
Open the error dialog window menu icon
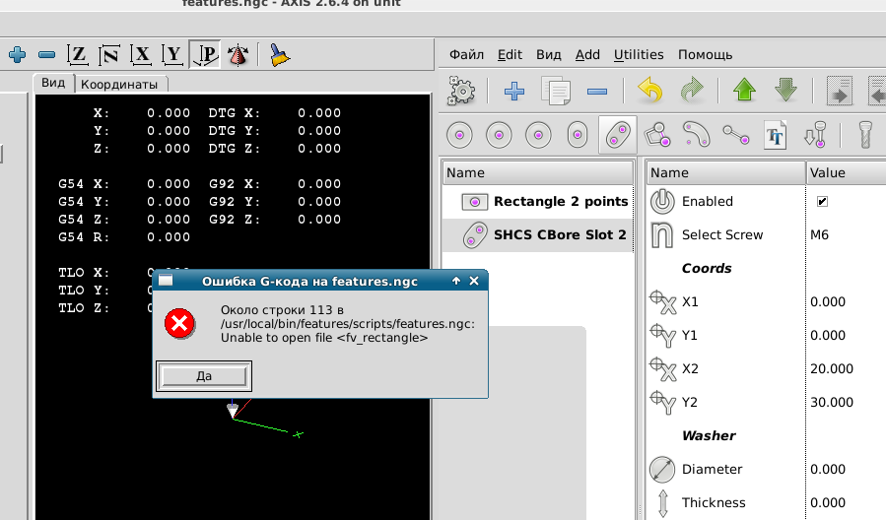[166, 280]
